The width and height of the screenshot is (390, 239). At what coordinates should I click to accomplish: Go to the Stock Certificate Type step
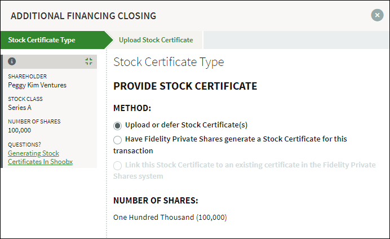pos(42,40)
